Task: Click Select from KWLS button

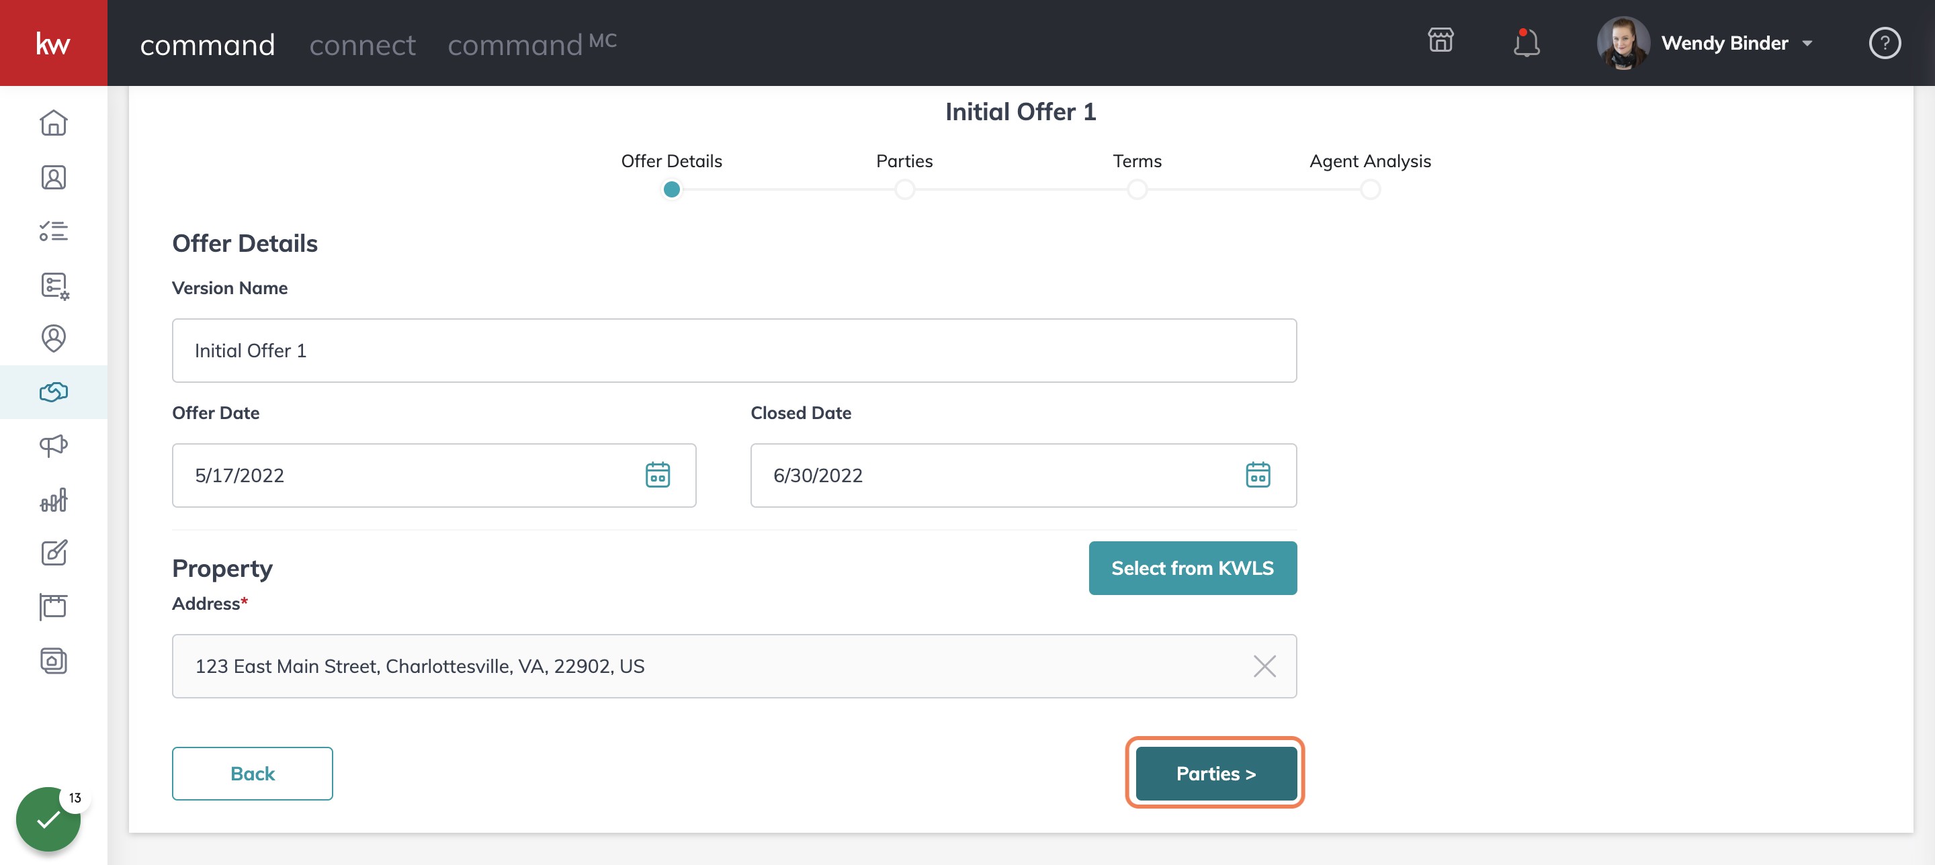Action: (x=1192, y=567)
